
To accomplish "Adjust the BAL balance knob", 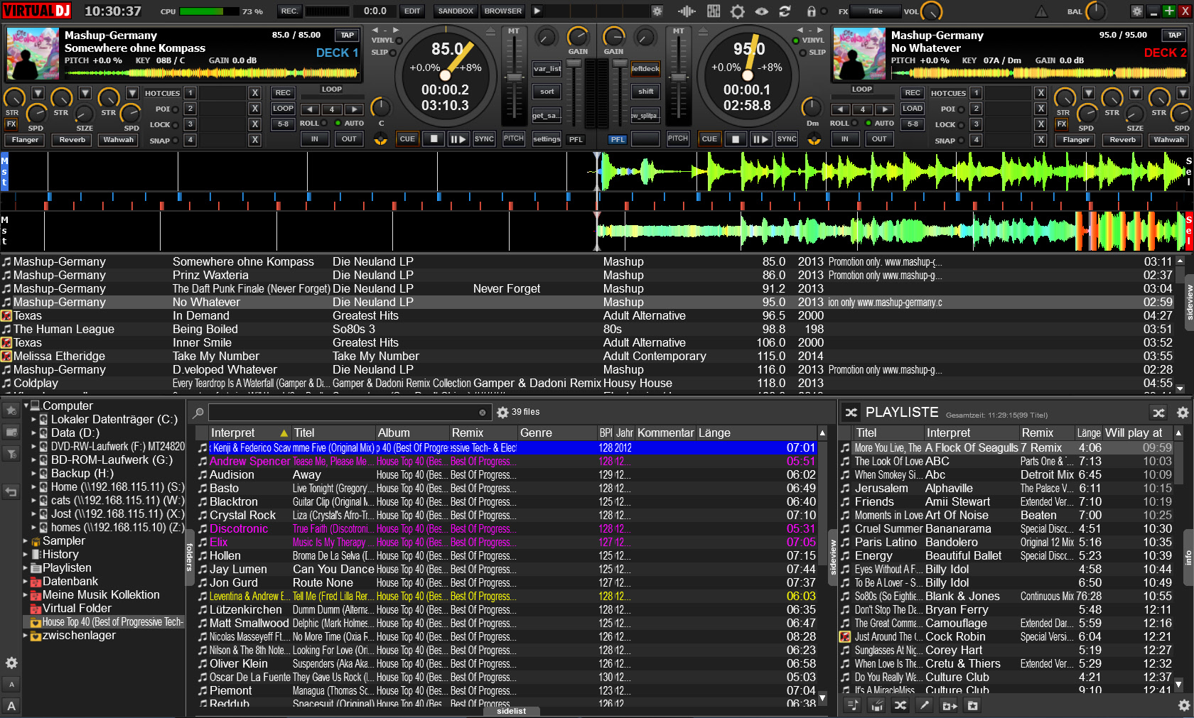I will (x=1095, y=11).
